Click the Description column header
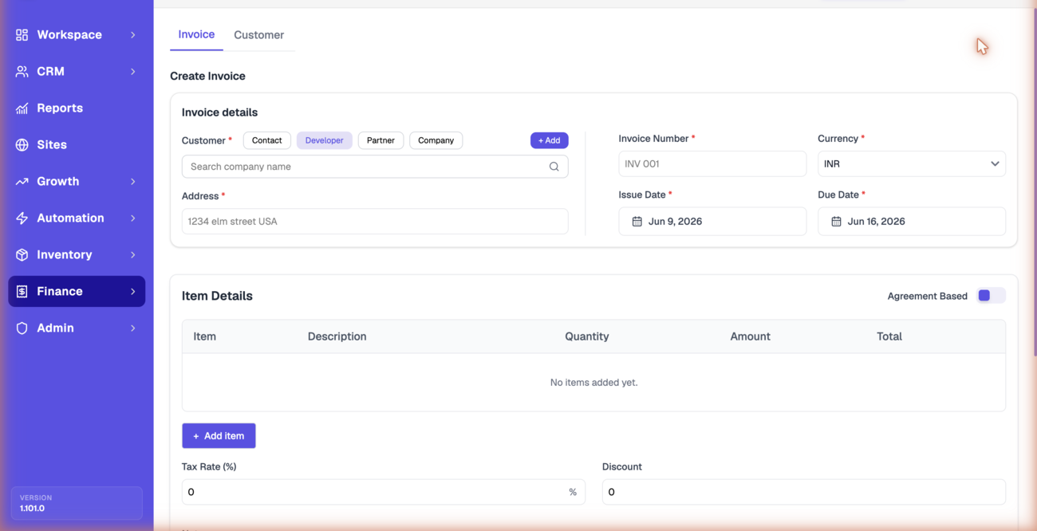Image resolution: width=1037 pixels, height=531 pixels. point(337,336)
